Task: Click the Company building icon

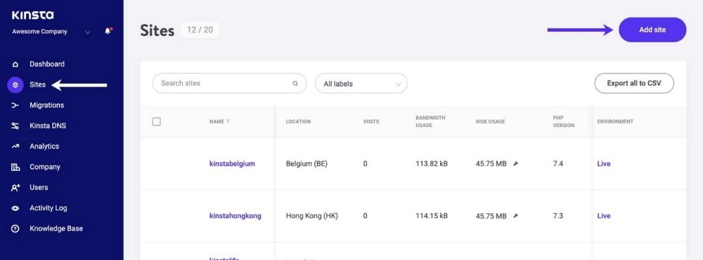Action: pos(15,167)
